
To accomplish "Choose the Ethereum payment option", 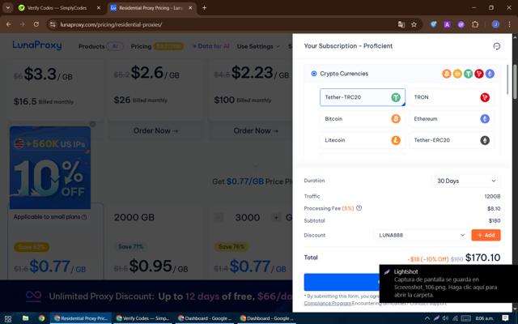I will 452,119.
